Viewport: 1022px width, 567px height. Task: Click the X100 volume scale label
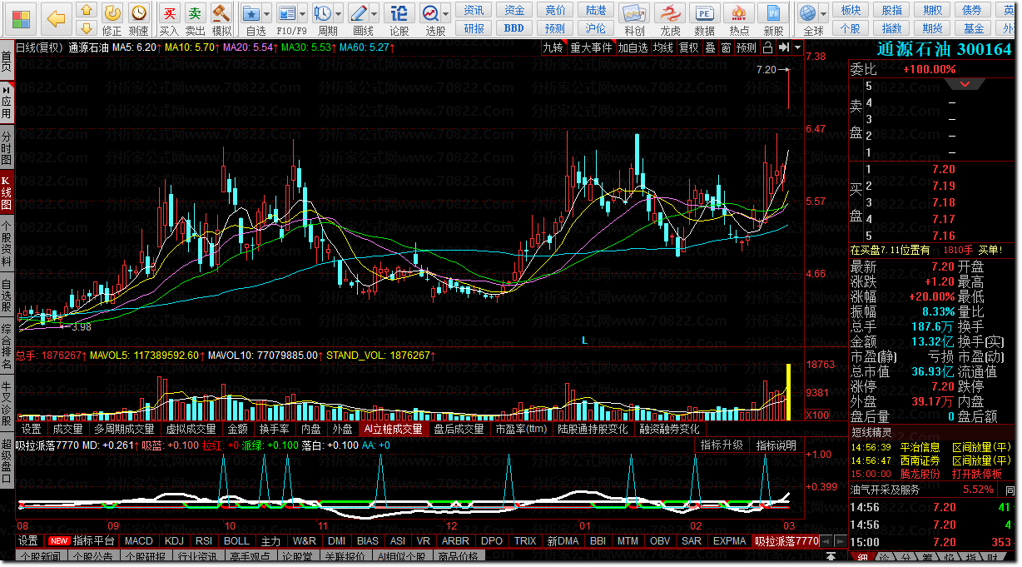818,415
